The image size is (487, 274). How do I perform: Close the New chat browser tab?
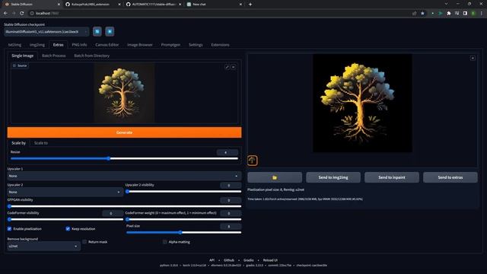[240, 5]
